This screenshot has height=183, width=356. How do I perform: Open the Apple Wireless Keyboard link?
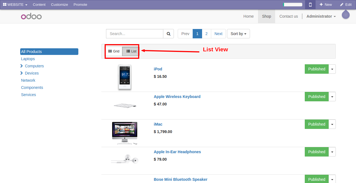pyautogui.click(x=177, y=97)
